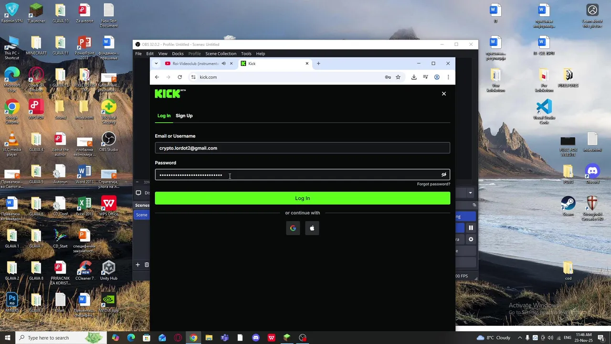Open the Chrome profile avatar
Image resolution: width=611 pixels, height=344 pixels.
point(437,77)
